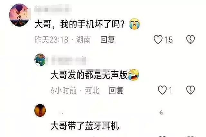This screenshot has height=137, width=206.
Task: Tap the 昨天23:18 timestamp
Action: (51, 40)
